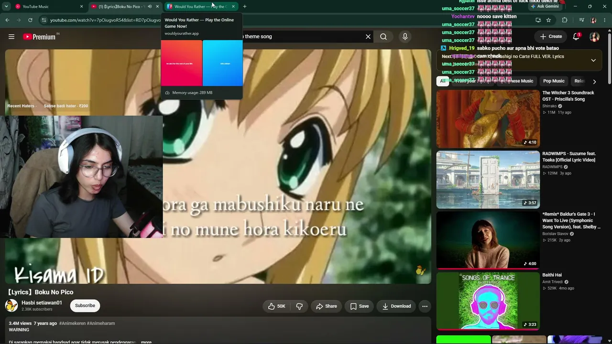Bookmark this page with the star
Screen dimensions: 612x344
click(548, 20)
